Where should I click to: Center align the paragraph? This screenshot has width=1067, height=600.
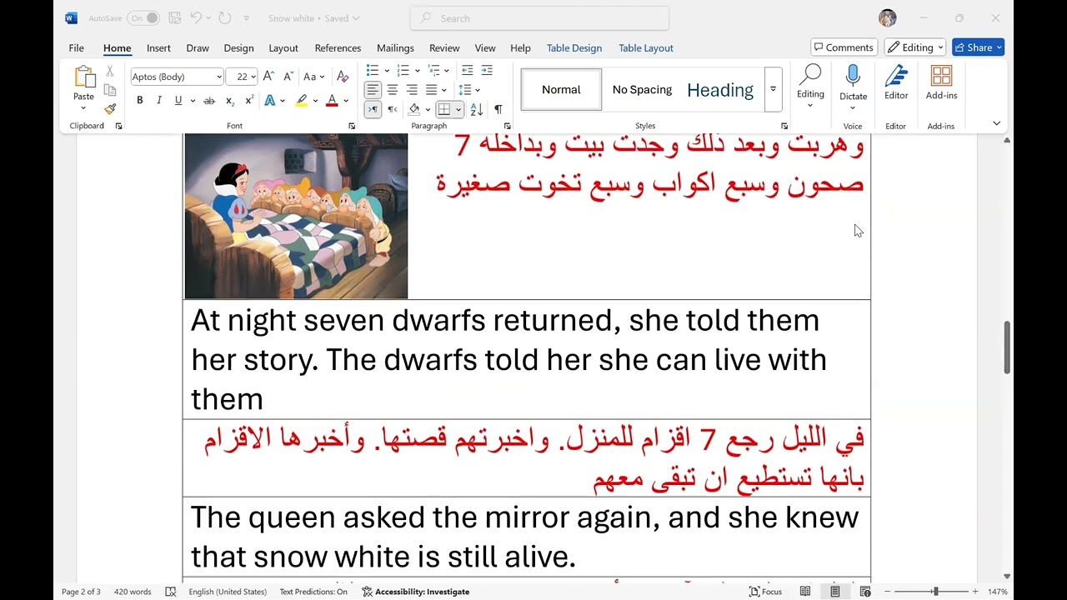click(x=392, y=90)
